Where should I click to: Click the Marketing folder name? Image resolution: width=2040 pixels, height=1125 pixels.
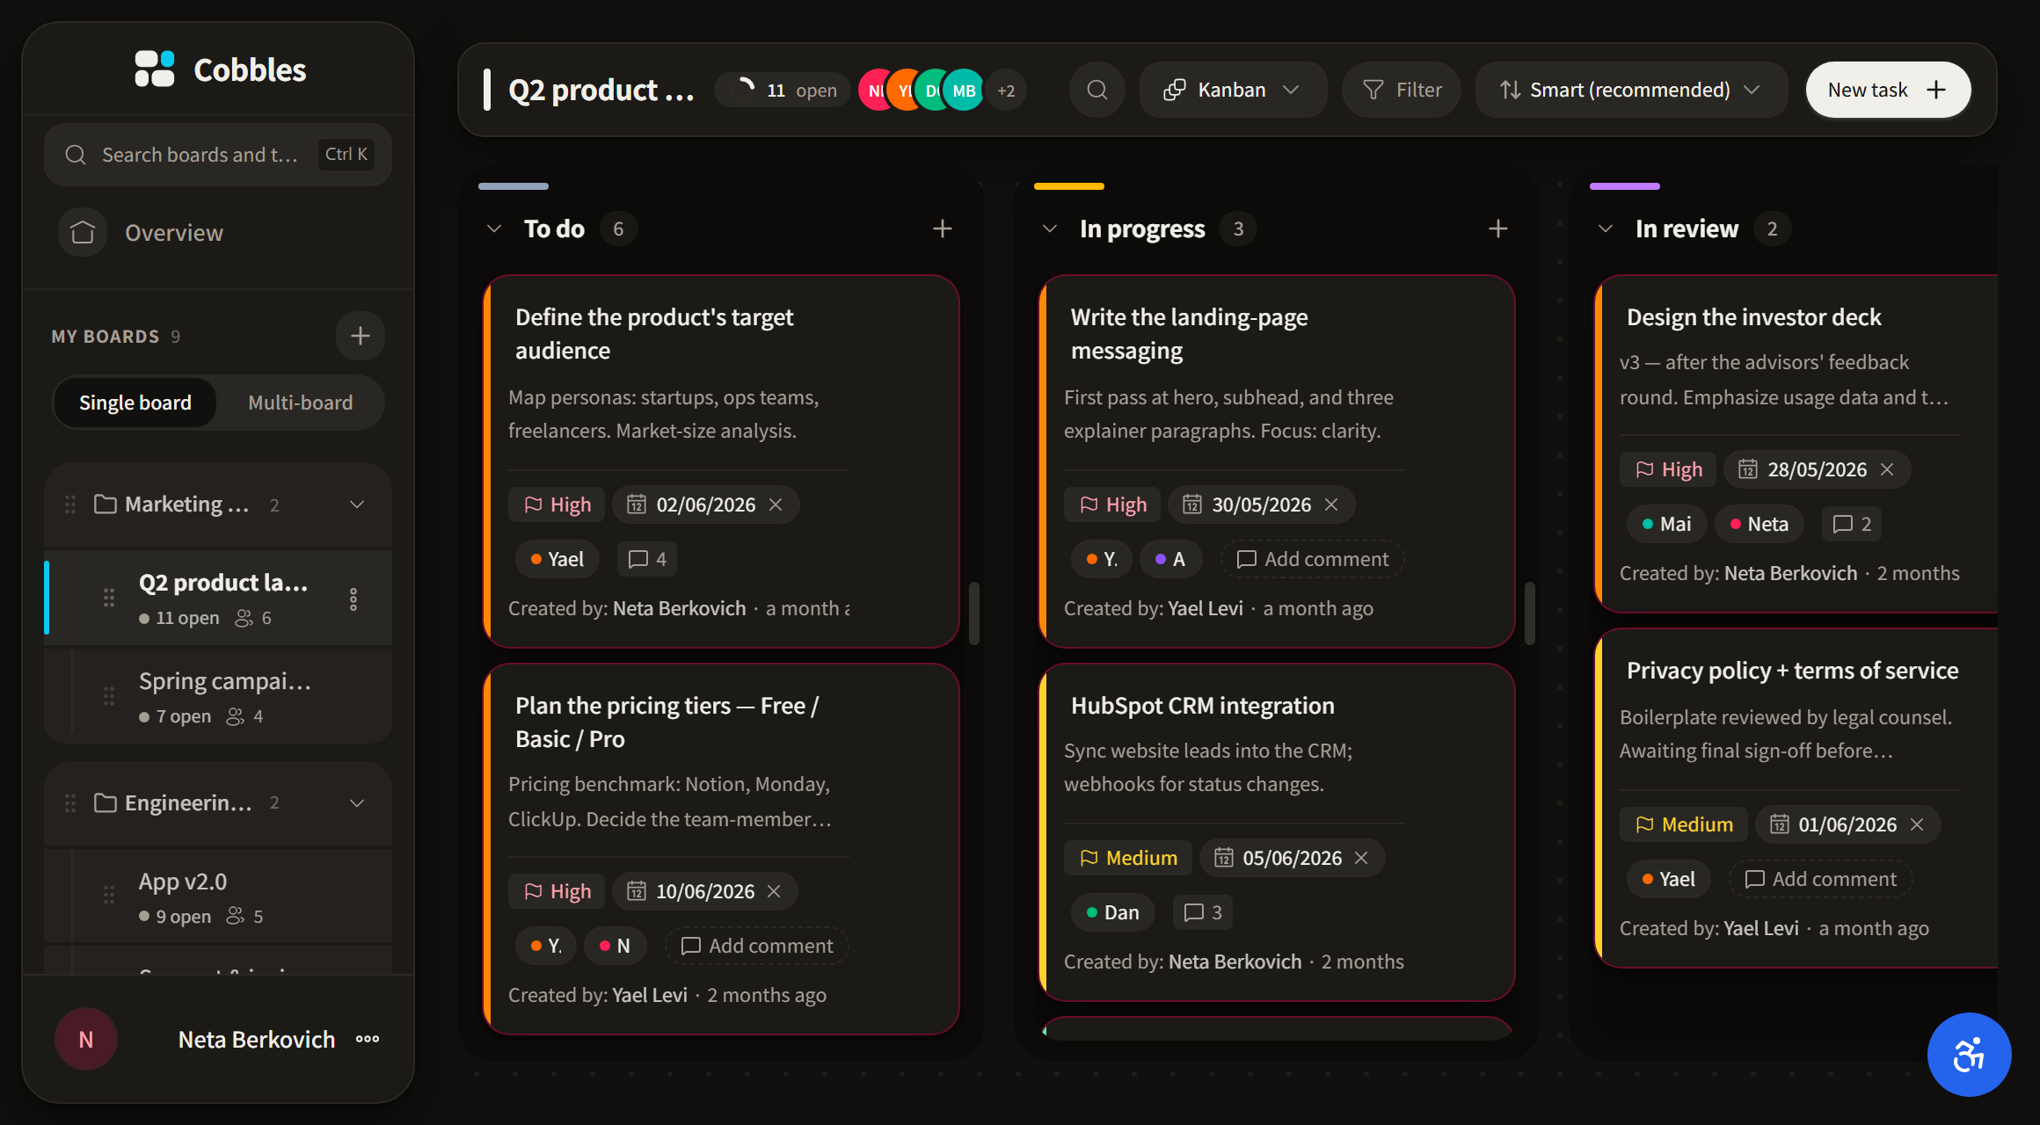[186, 504]
